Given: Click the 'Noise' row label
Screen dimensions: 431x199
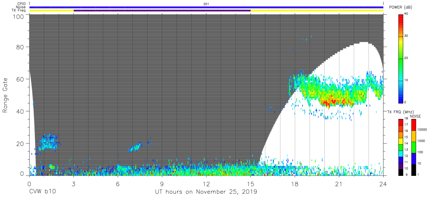Looking at the screenshot, I should (x=21, y=7).
